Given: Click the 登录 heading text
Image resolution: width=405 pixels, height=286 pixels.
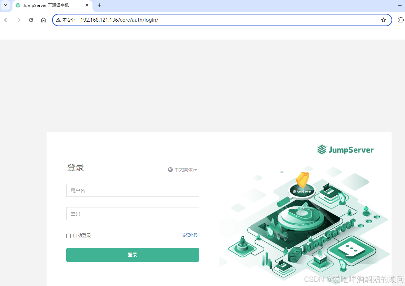Looking at the screenshot, I should click(76, 167).
